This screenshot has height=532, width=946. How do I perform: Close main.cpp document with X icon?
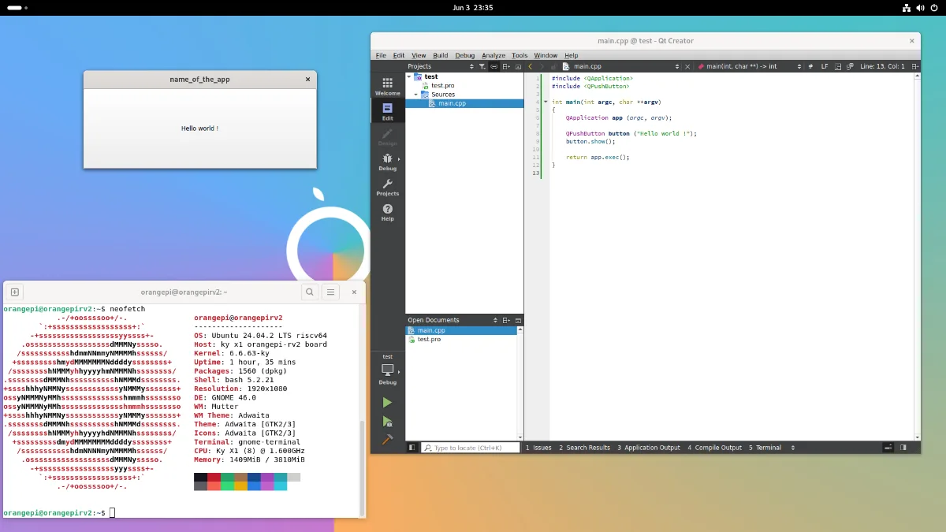pyautogui.click(x=687, y=66)
